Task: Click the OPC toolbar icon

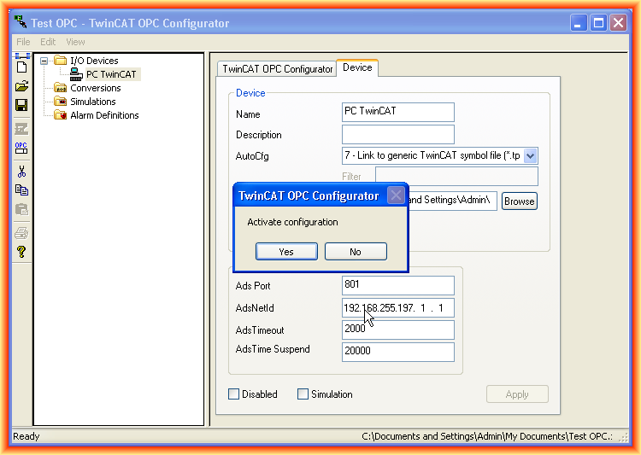Action: [x=21, y=149]
